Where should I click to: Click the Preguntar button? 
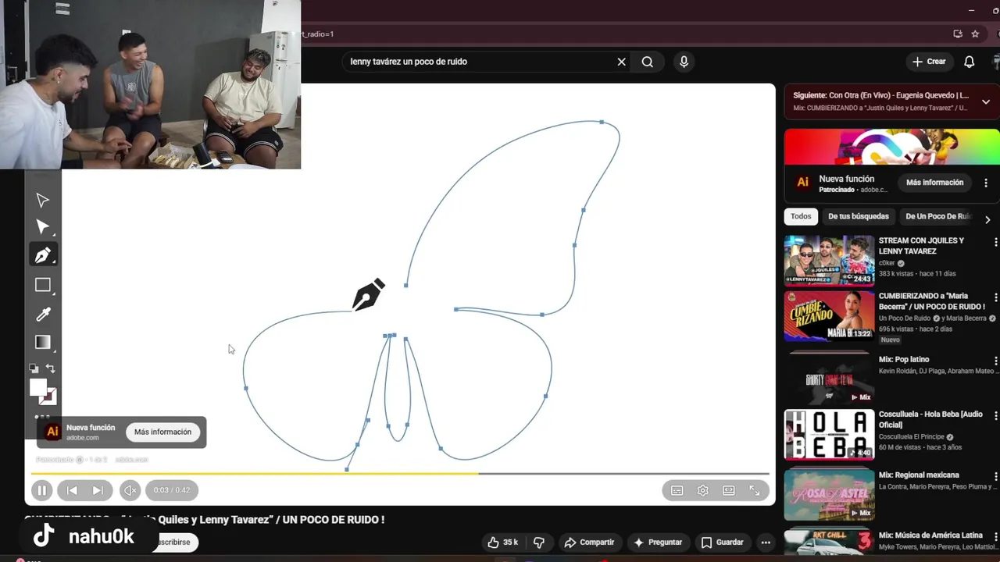[658, 542]
